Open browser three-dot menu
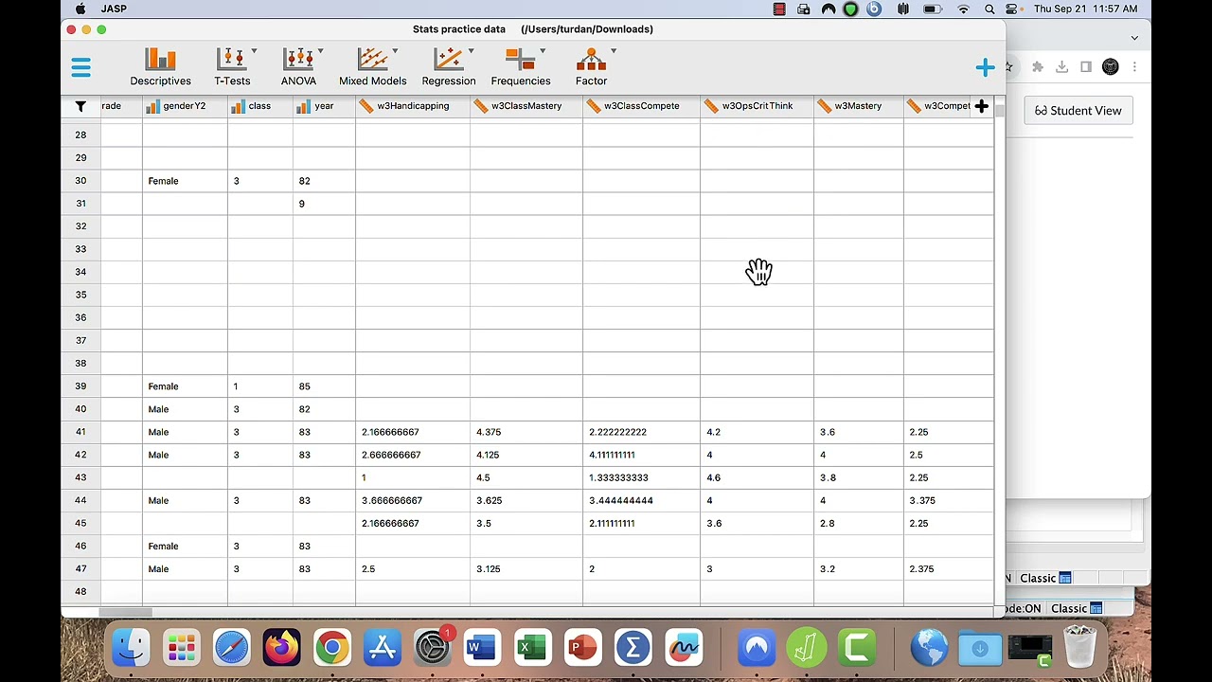 tap(1134, 66)
